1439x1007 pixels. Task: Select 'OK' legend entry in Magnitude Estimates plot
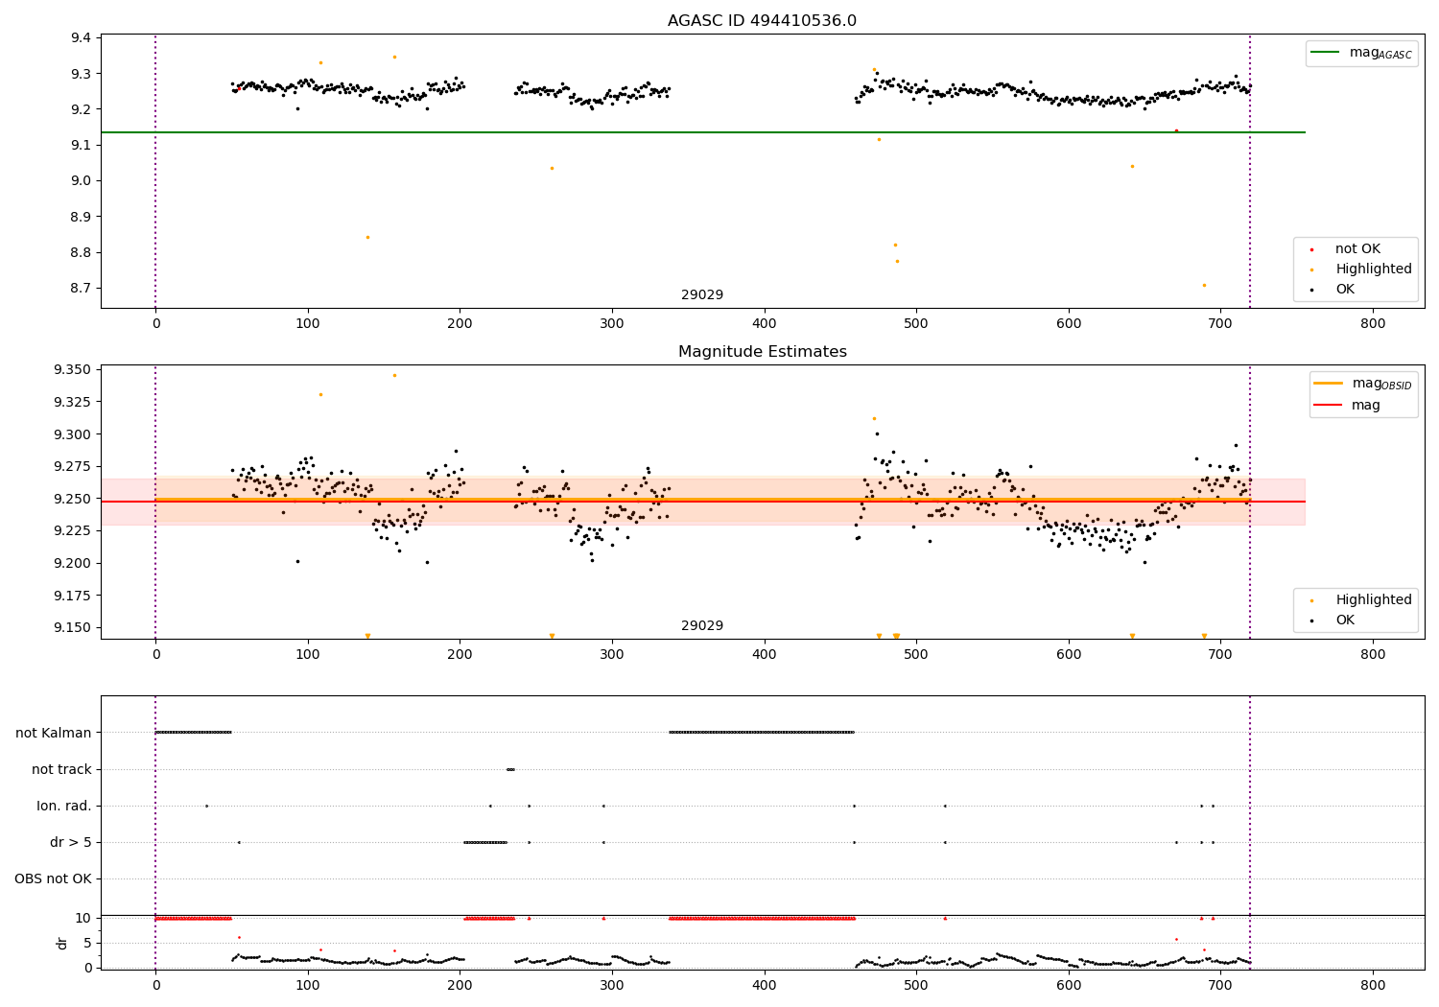click(x=1345, y=621)
